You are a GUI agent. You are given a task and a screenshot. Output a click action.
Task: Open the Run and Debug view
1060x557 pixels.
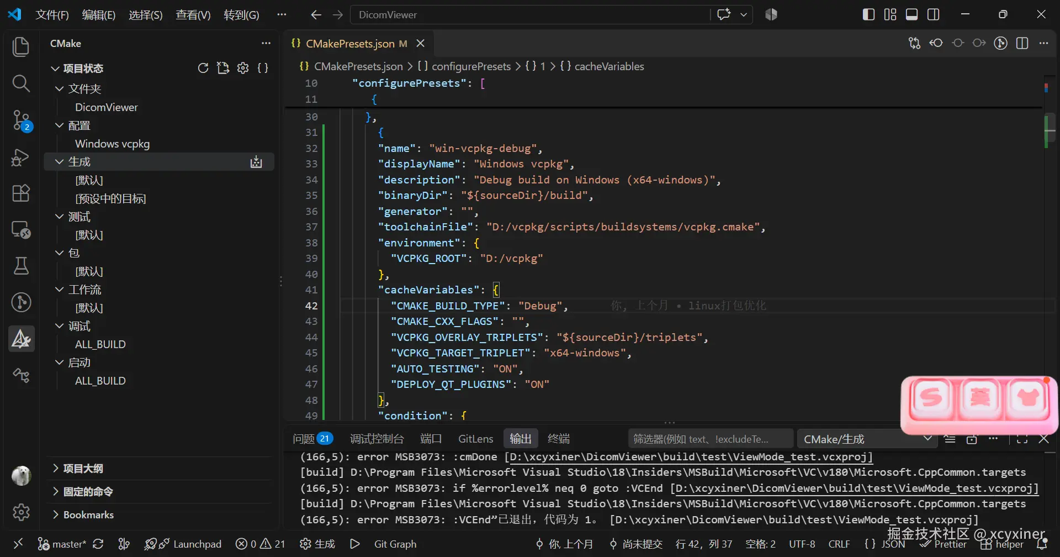pos(21,157)
